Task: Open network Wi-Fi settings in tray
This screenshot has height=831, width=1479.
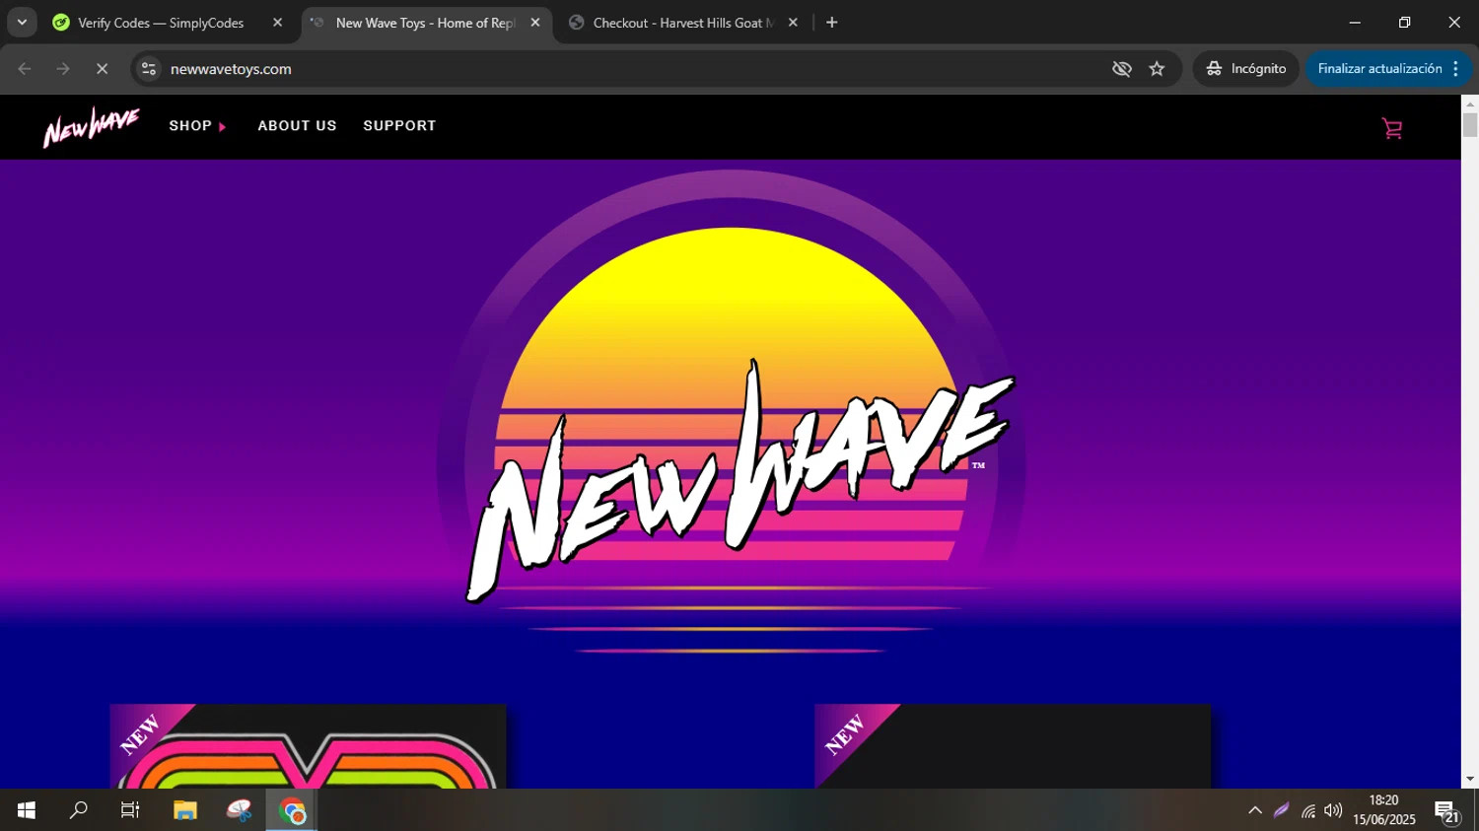Action: click(x=1308, y=811)
